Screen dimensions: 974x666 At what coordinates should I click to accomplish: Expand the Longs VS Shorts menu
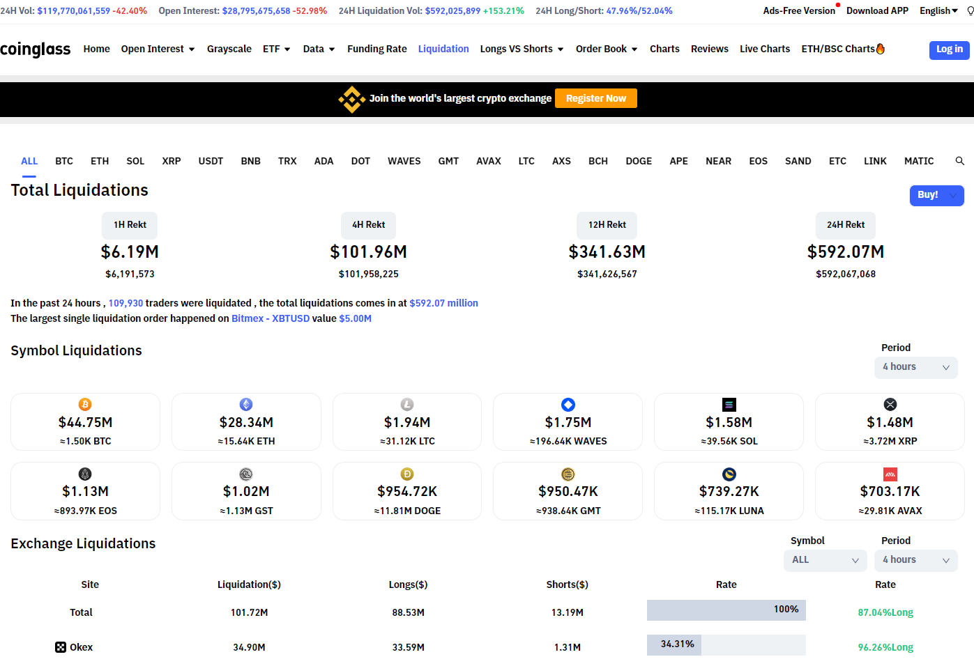pos(522,49)
